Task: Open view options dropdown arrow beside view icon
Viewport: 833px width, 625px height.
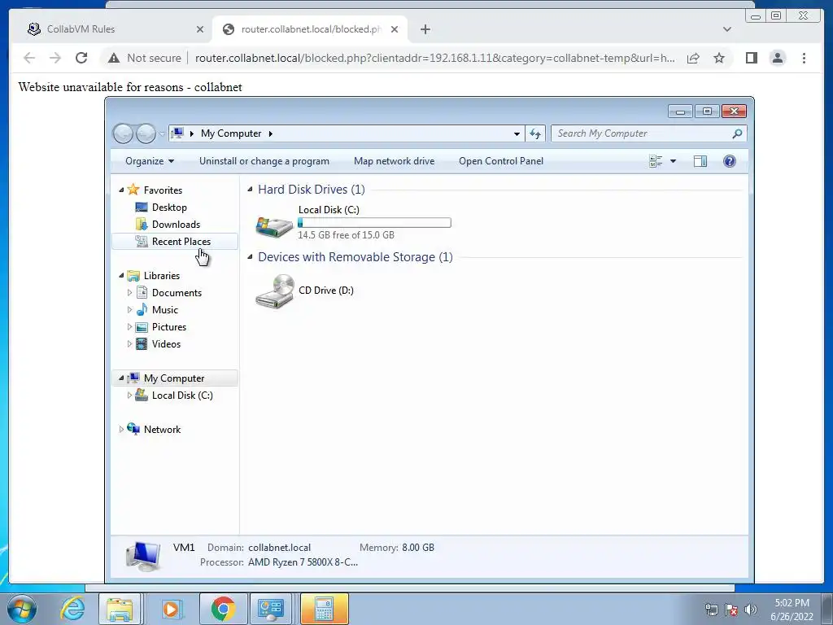Action: (673, 161)
